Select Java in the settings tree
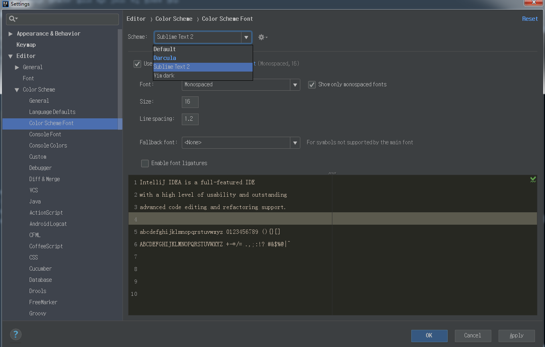Viewport: 545px width, 347px height. (x=35, y=201)
